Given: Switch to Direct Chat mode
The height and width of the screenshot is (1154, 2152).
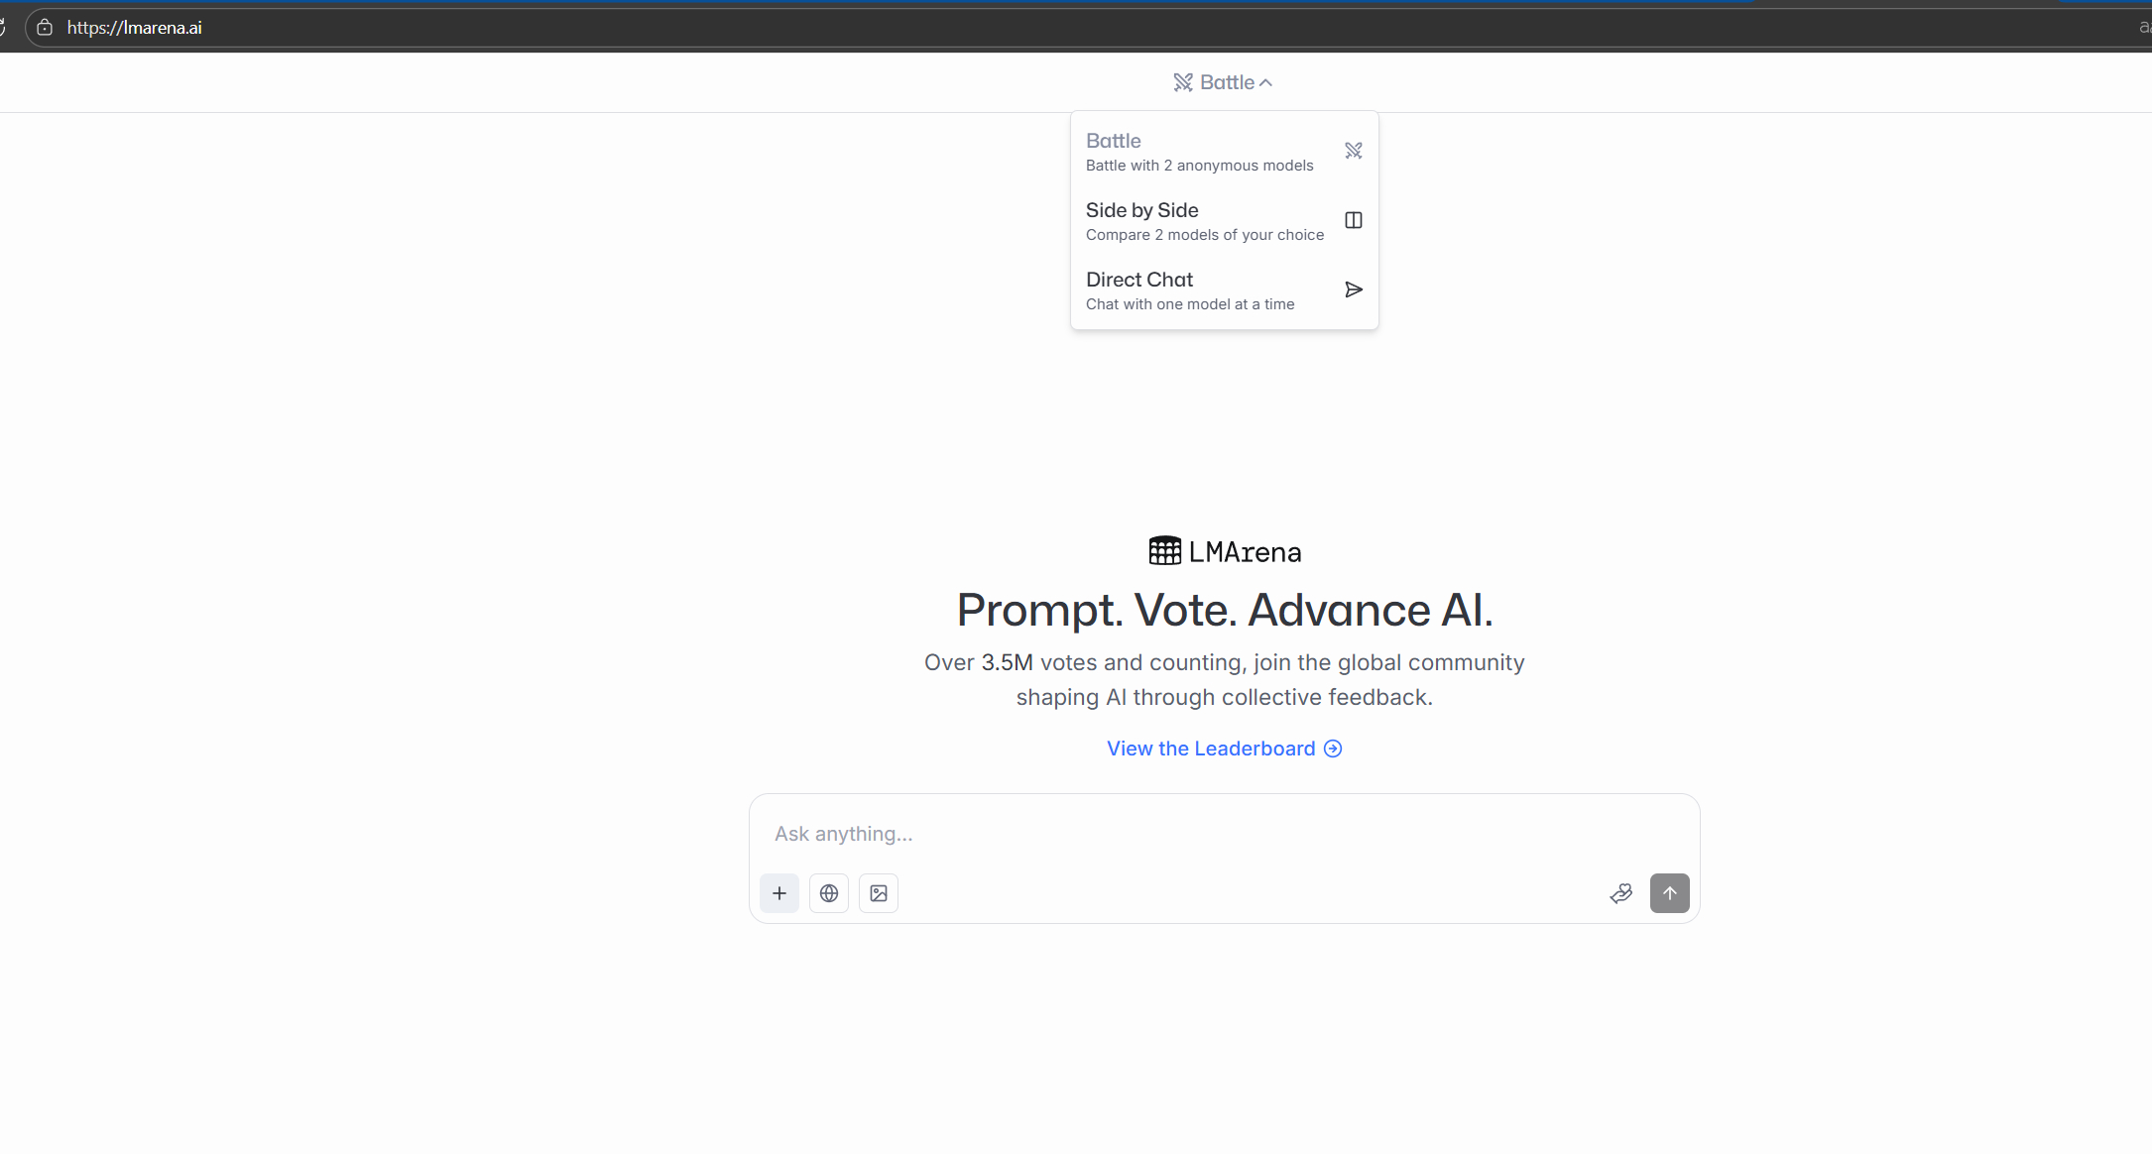Looking at the screenshot, I should coord(1224,289).
